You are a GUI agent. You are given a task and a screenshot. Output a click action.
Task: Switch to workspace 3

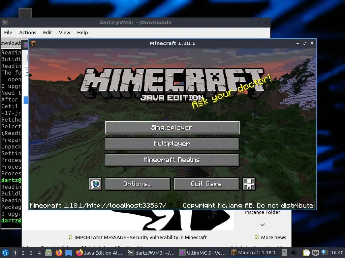click(x=31, y=253)
